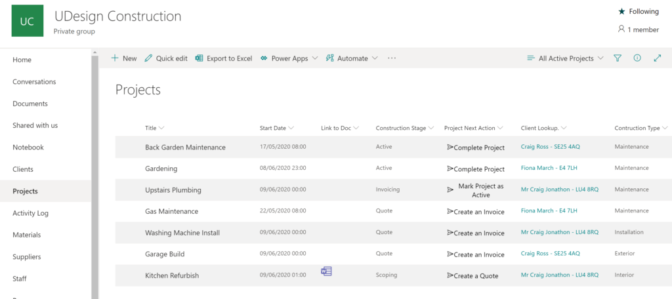Image resolution: width=672 pixels, height=299 pixels.
Task: Click the Quick edit pencil icon
Action: (148, 58)
